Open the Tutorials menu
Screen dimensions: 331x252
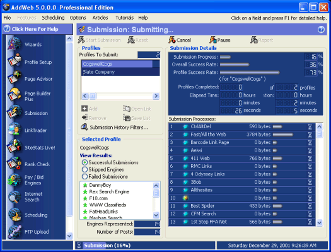(124, 18)
